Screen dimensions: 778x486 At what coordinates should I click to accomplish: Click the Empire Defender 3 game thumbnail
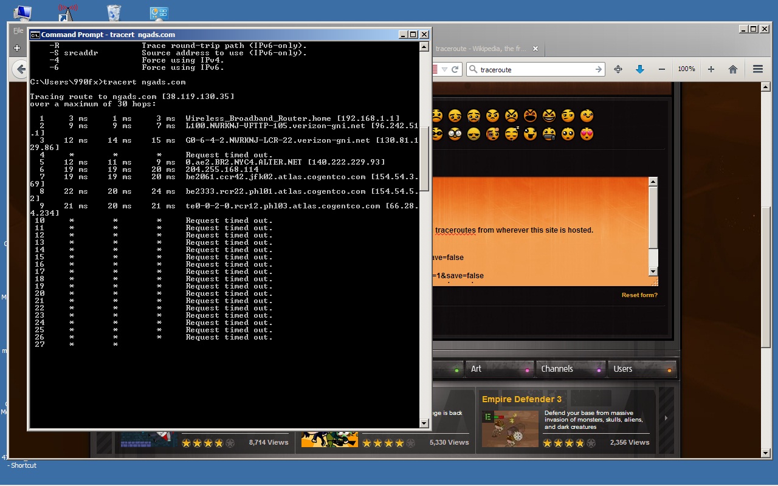point(511,429)
